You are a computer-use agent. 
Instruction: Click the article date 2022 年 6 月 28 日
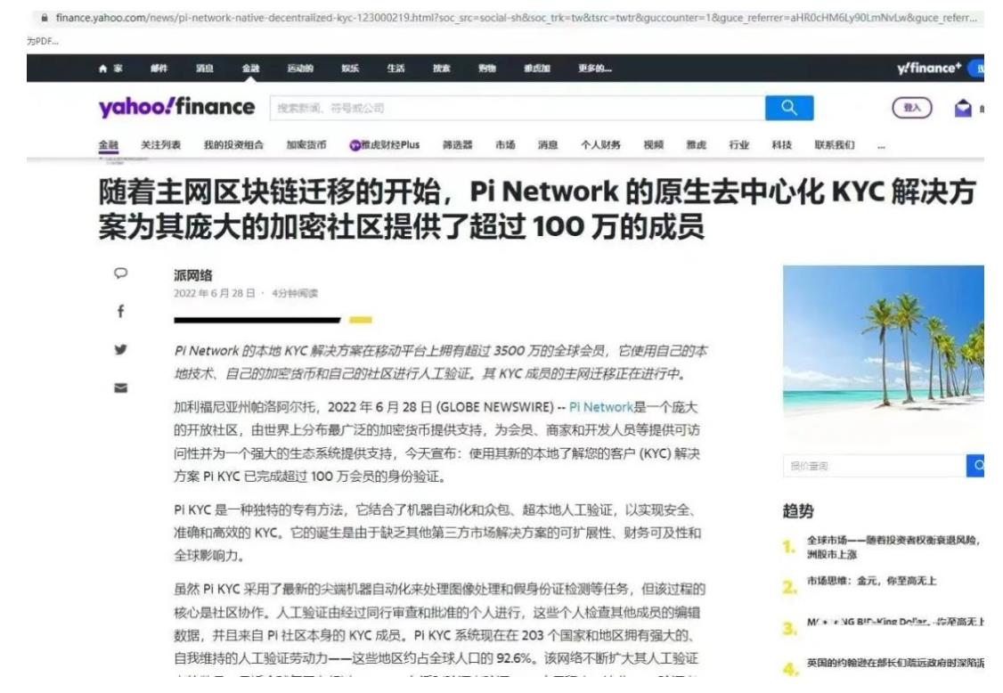pyautogui.click(x=215, y=293)
